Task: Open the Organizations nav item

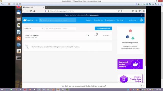Action: [110, 20]
